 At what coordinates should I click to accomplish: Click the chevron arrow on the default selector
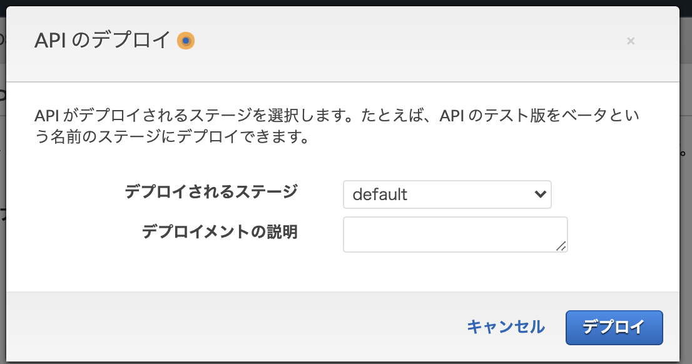(540, 194)
